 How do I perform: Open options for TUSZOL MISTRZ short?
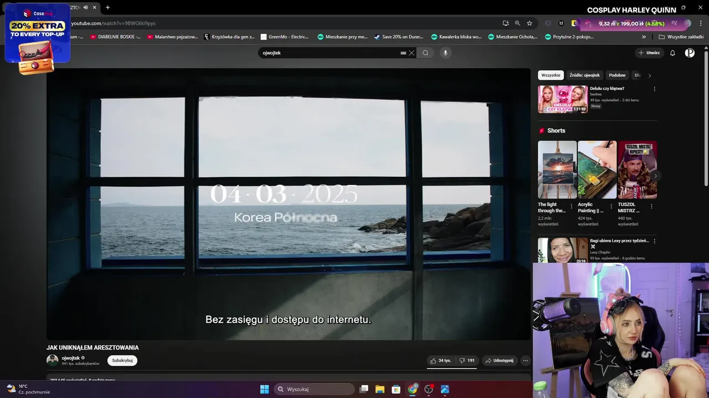coord(651,206)
